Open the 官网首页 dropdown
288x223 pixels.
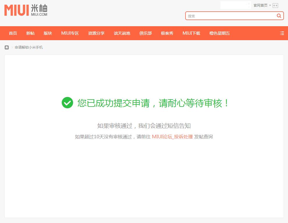pos(261,5)
